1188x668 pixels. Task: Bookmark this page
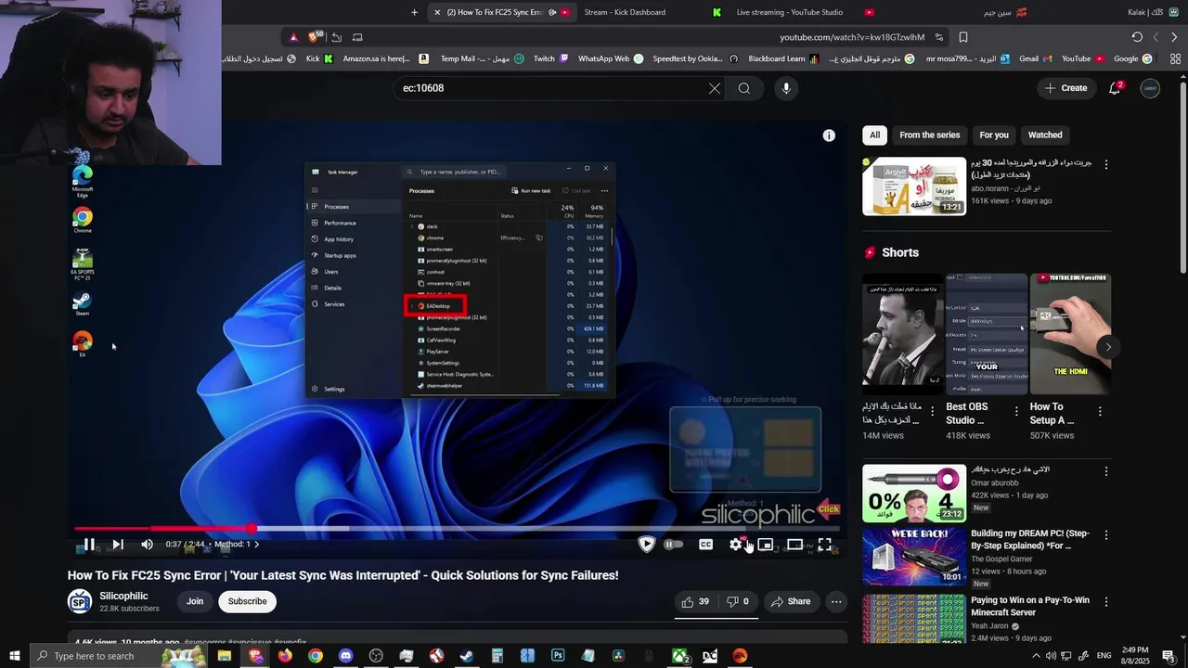(963, 37)
